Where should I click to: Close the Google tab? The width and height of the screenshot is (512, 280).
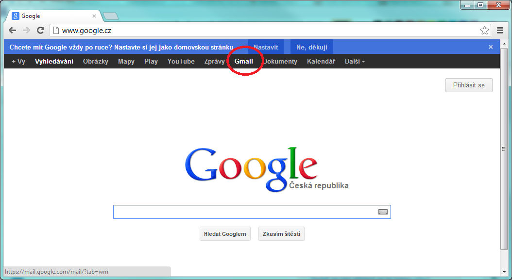tap(94, 16)
